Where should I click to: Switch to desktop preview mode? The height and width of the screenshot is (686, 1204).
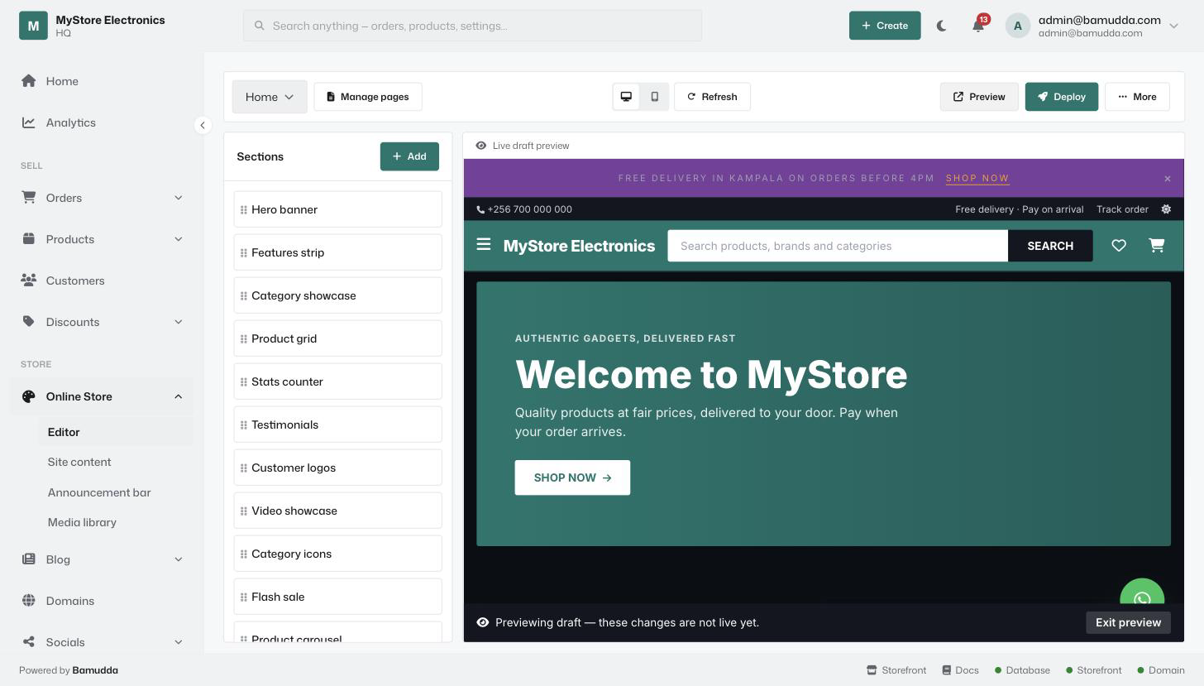click(626, 97)
